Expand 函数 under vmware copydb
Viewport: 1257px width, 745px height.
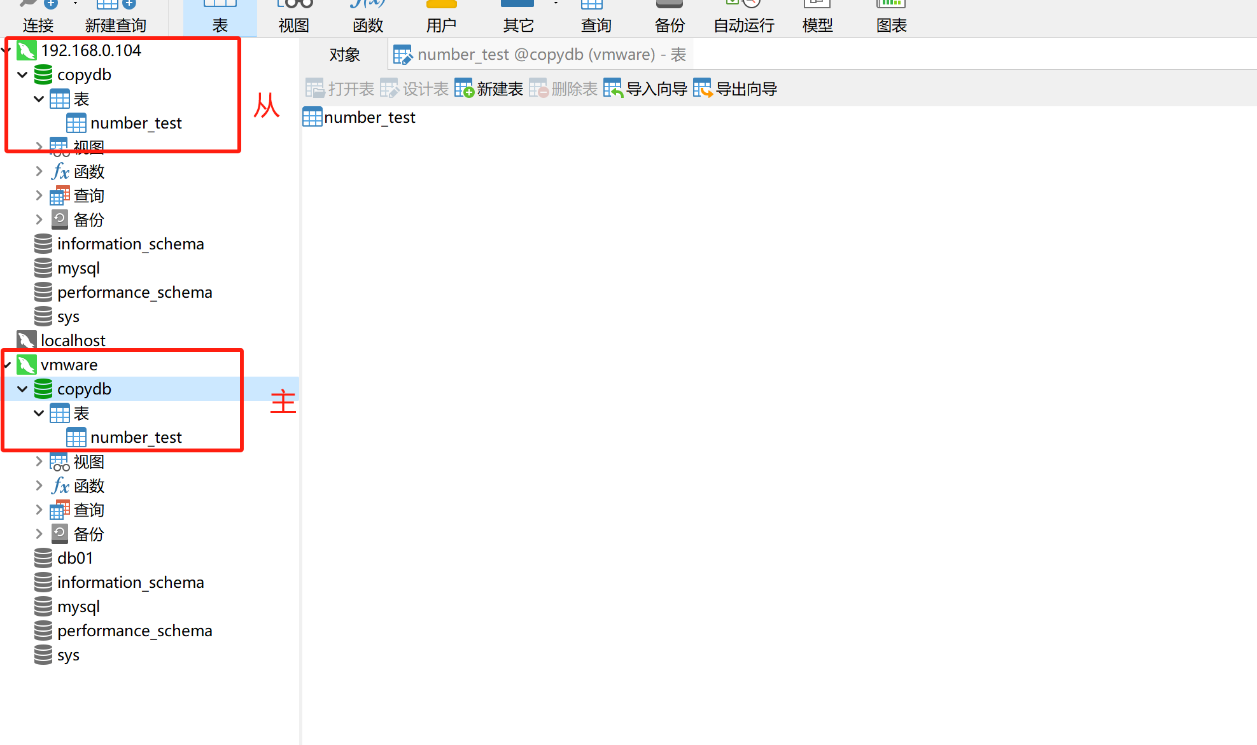(39, 486)
